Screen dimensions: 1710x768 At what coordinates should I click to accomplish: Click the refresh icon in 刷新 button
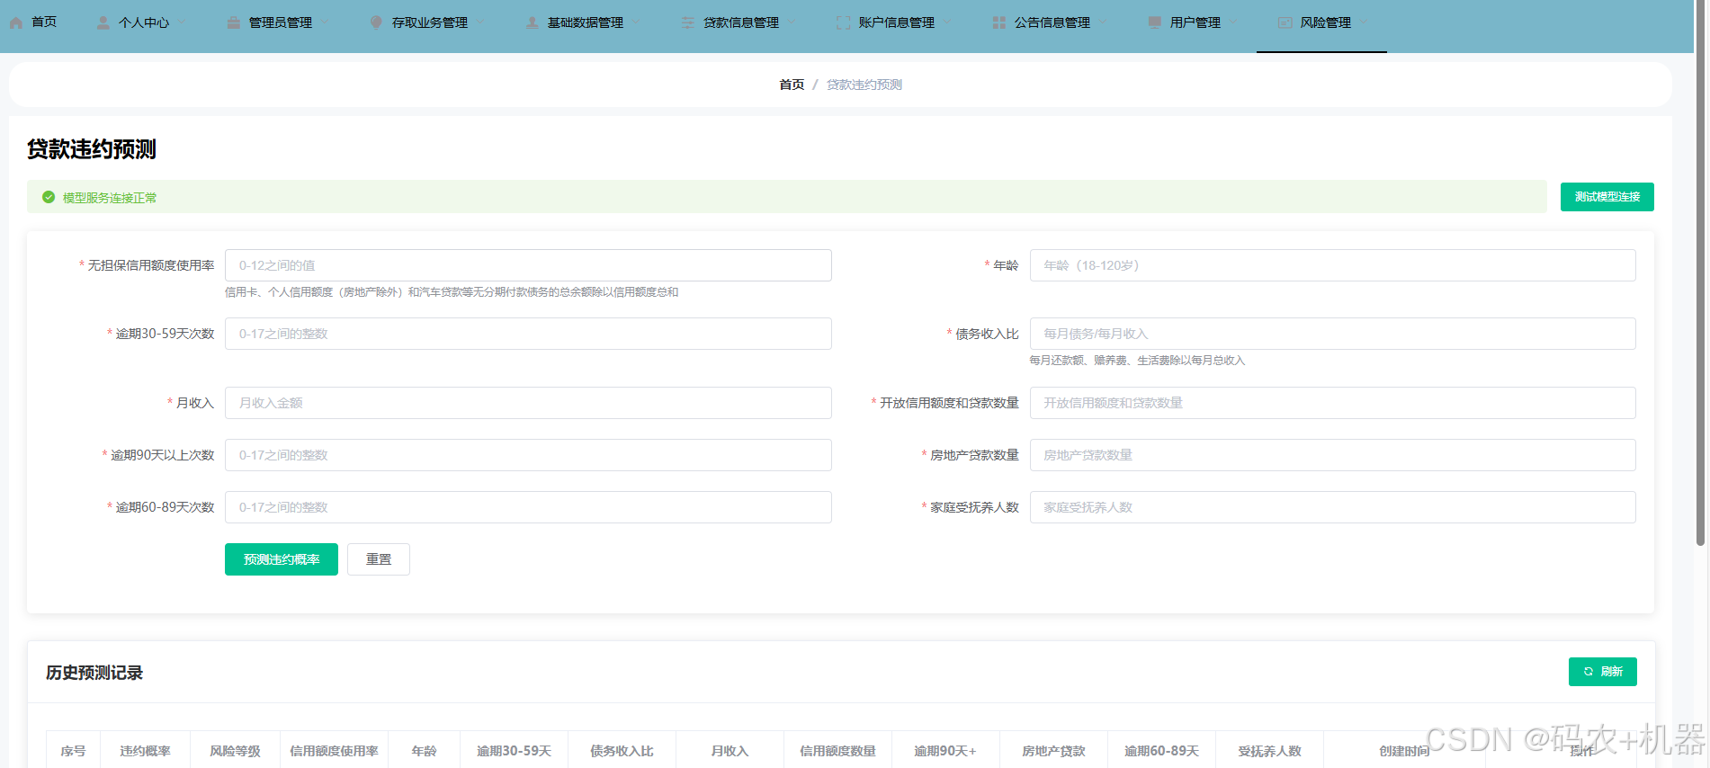pos(1589,672)
